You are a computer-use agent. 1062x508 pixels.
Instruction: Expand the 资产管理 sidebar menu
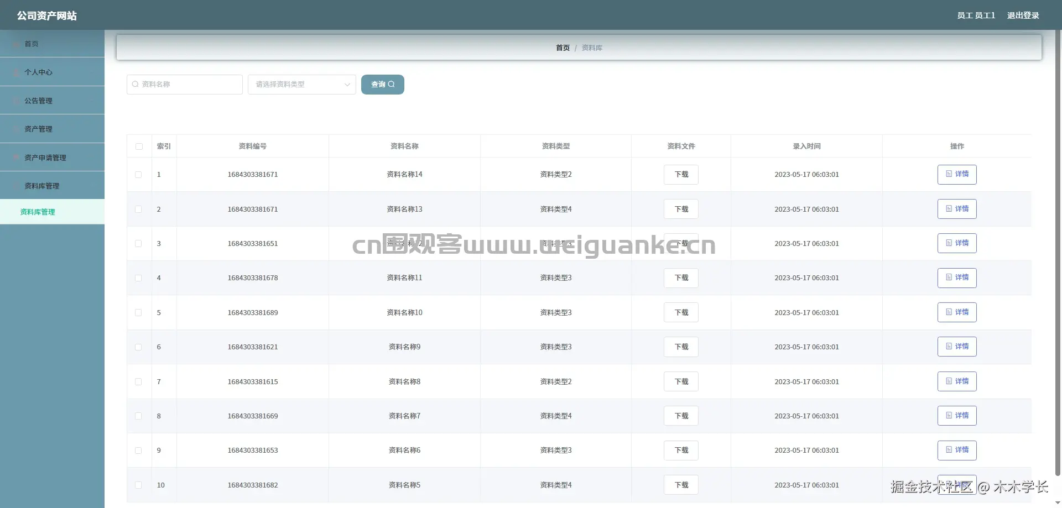point(52,129)
